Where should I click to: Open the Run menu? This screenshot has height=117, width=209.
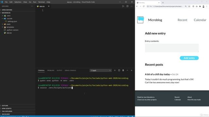(x=35, y=2)
